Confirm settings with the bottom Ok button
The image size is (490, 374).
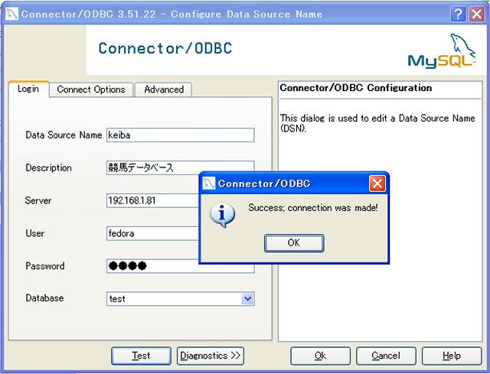(320, 356)
